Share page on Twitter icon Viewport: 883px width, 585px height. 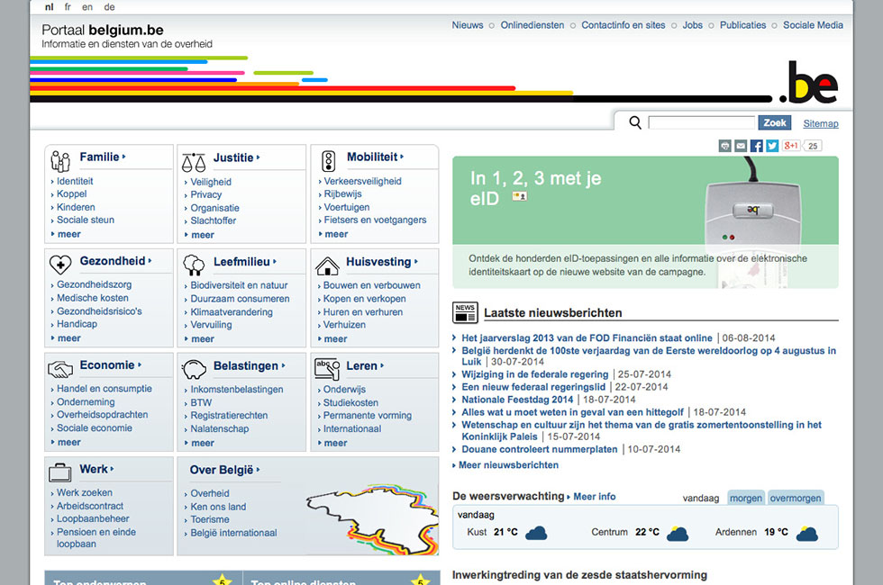pos(772,146)
